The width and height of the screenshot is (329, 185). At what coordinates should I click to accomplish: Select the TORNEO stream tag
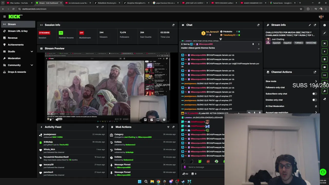[299, 43]
